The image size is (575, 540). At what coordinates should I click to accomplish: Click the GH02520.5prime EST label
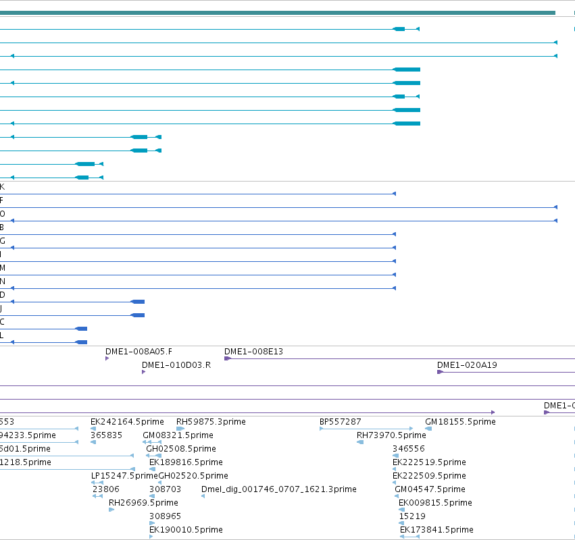193,476
